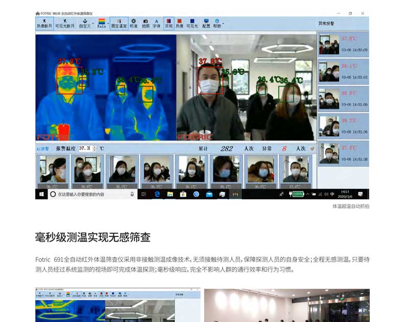Select the Rain color palette swatch
The image size is (404, 322).
click(x=101, y=23)
